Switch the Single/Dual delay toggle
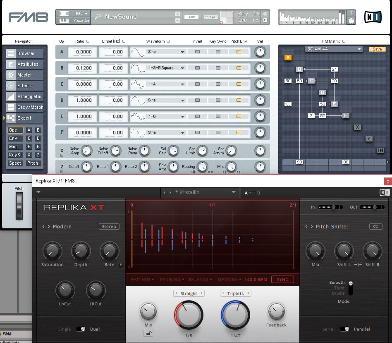The image size is (392, 343). 81,329
